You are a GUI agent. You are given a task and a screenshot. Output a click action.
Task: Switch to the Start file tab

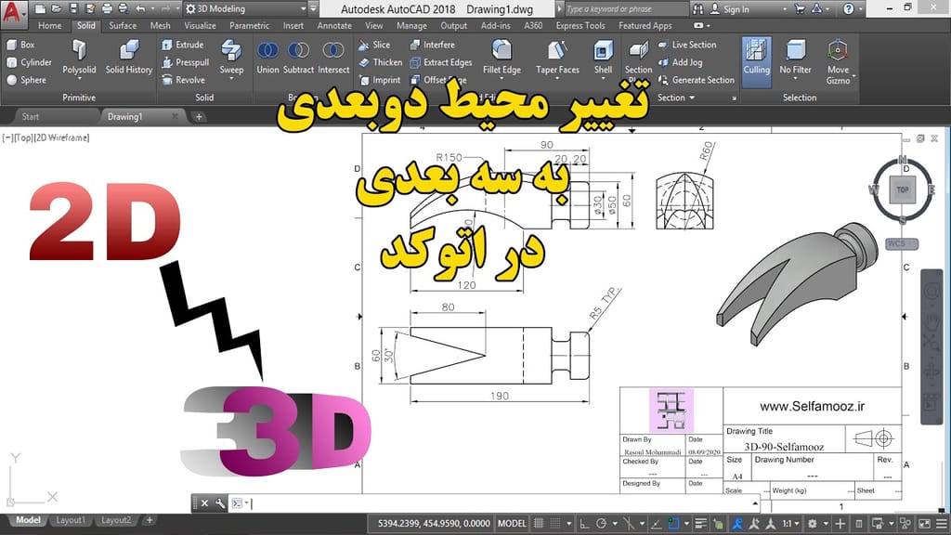31,116
